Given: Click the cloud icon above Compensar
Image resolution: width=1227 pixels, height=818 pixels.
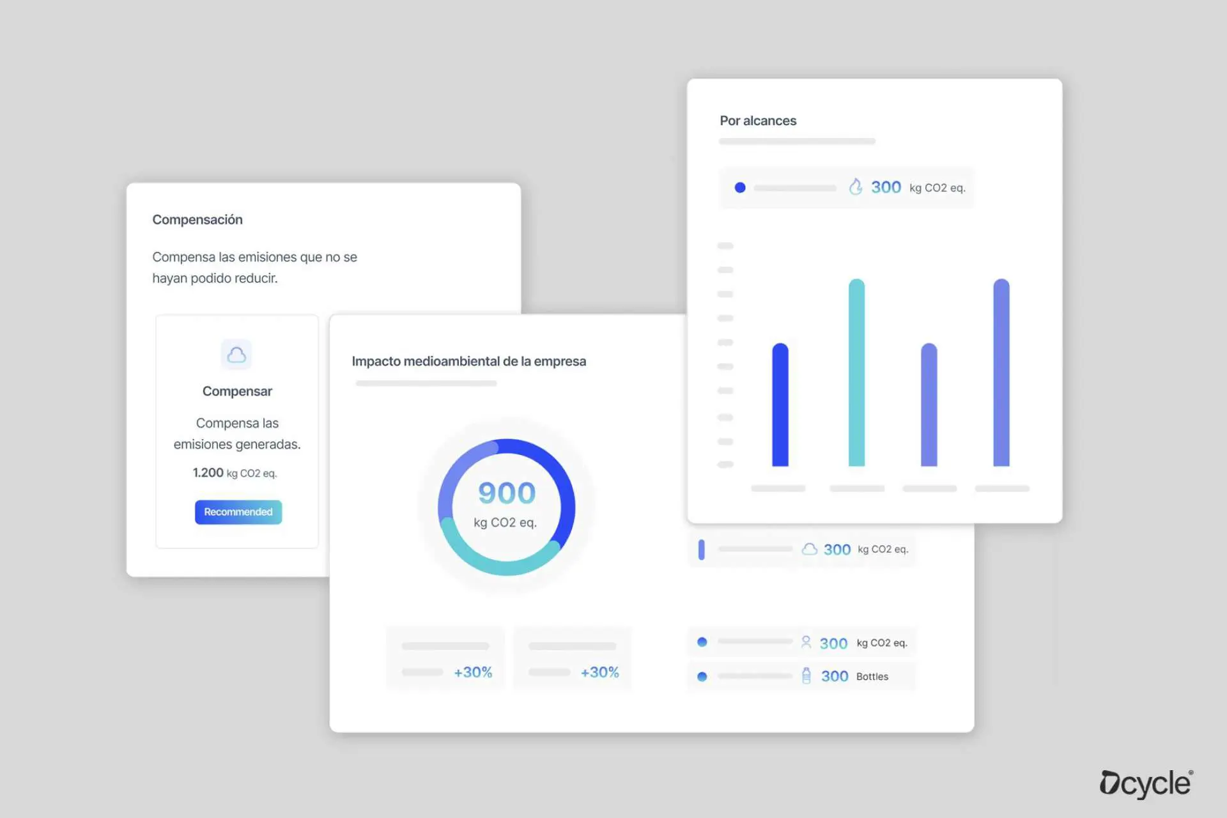Looking at the screenshot, I should click(236, 355).
